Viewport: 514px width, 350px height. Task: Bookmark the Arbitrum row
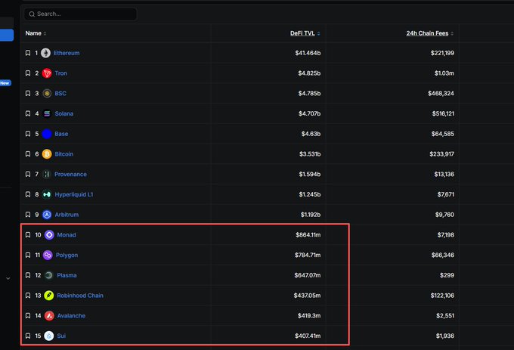tap(28, 215)
